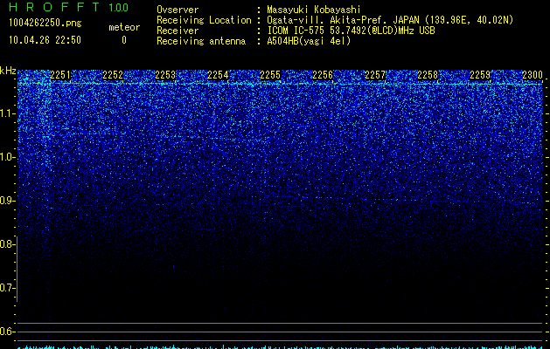The width and height of the screenshot is (550, 349).
Task: Select the Ogata-vill. Akita-Pref. JAPAN location text
Action: pyautogui.click(x=390, y=20)
